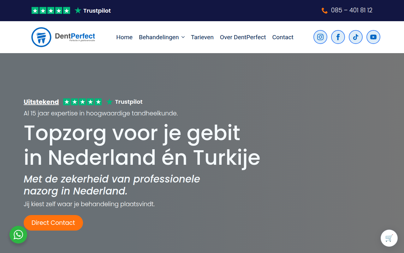The image size is (404, 253).
Task: Call phone number 085 – 401 81 12
Action: (x=352, y=10)
